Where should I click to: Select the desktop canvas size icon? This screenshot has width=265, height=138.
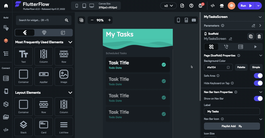pos(92,6)
